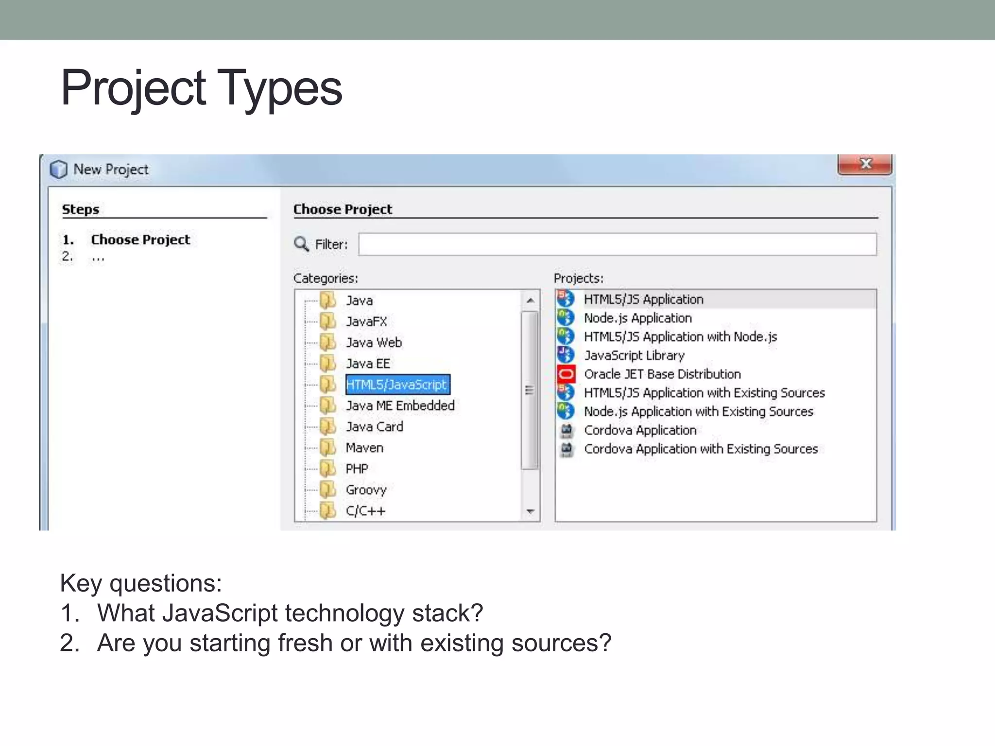
Task: Choose JavaScript Library project type
Action: (x=634, y=356)
